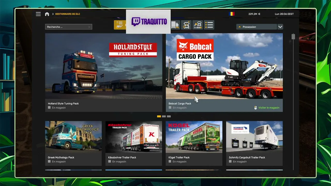Screen dimensions: 331x186
Task: Click the Holland Style Tuning Pack title
Action: (63, 103)
